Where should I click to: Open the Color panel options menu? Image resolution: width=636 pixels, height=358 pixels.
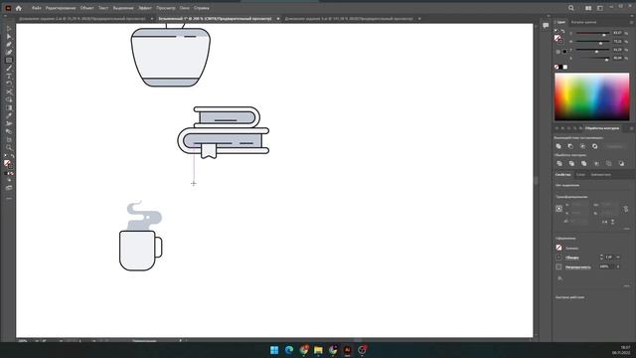pos(632,22)
